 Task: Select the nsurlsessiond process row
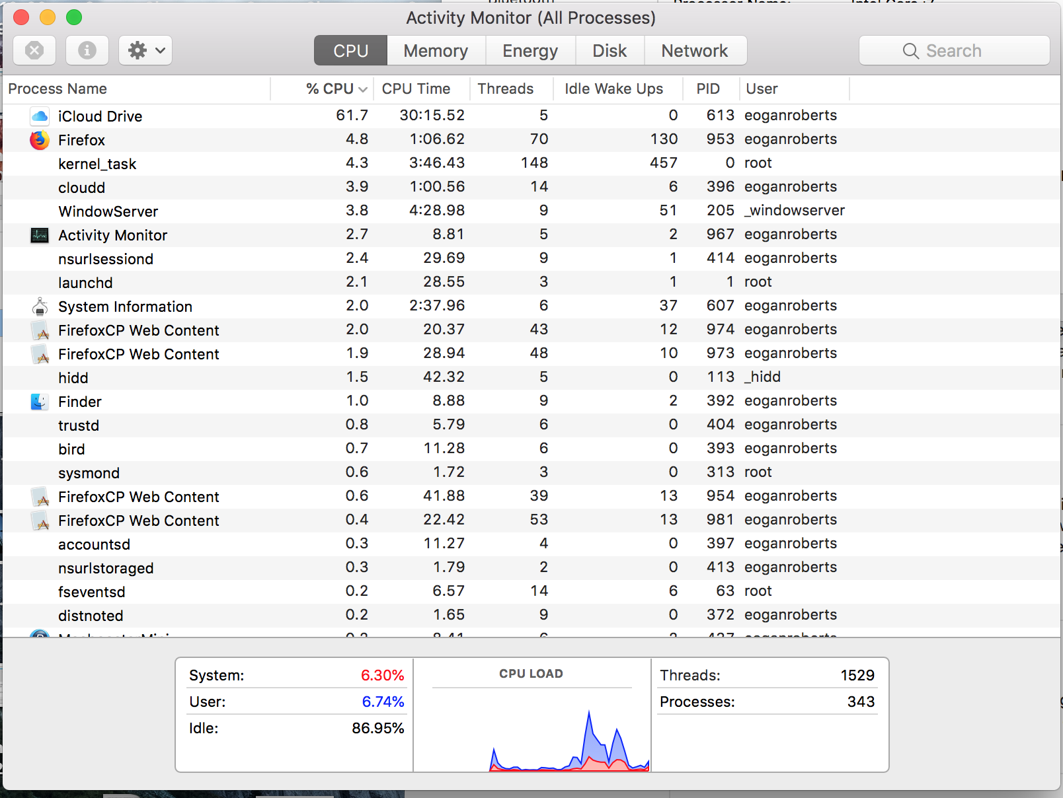[x=531, y=259]
